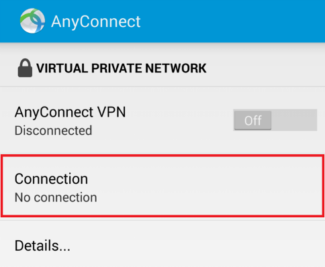325x267 pixels.
Task: Tap blank area right of Virtual Private Network header
Action: pos(264,68)
